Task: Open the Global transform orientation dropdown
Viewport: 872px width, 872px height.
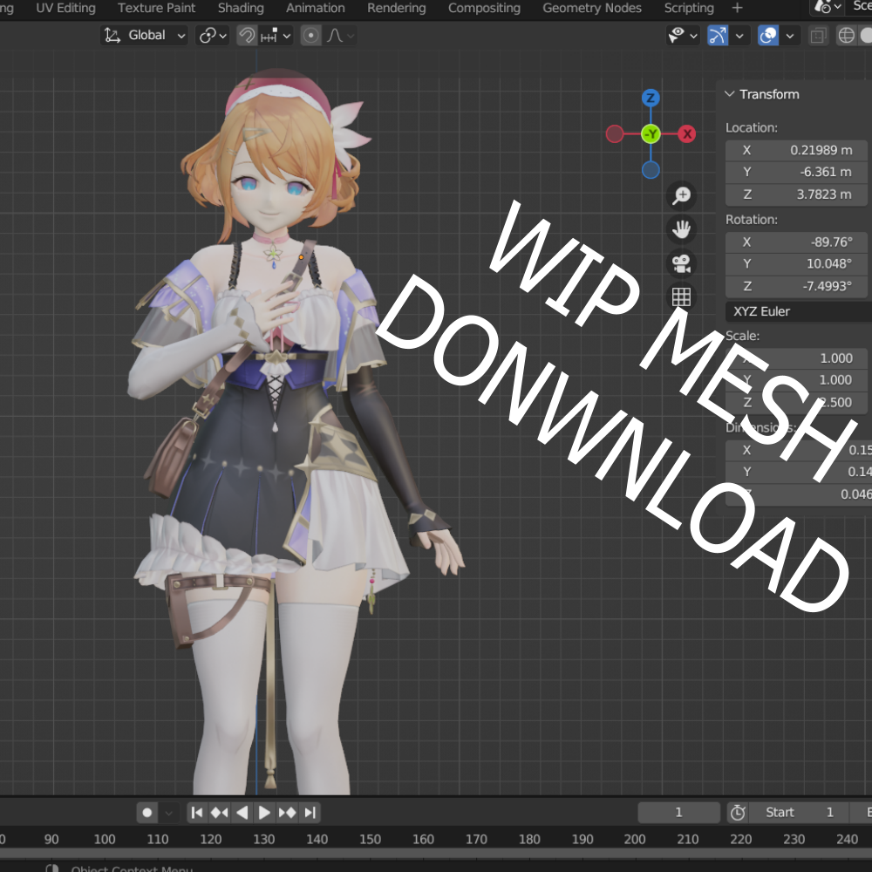Action: point(145,36)
